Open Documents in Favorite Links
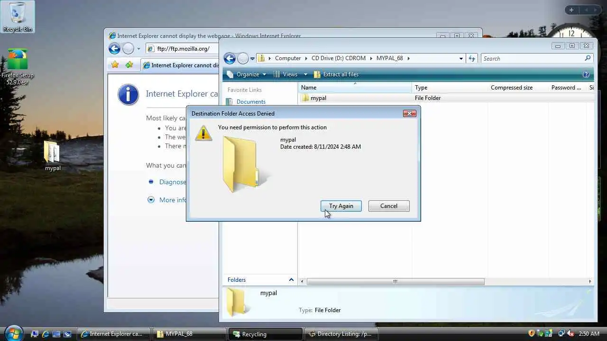 tap(251, 102)
